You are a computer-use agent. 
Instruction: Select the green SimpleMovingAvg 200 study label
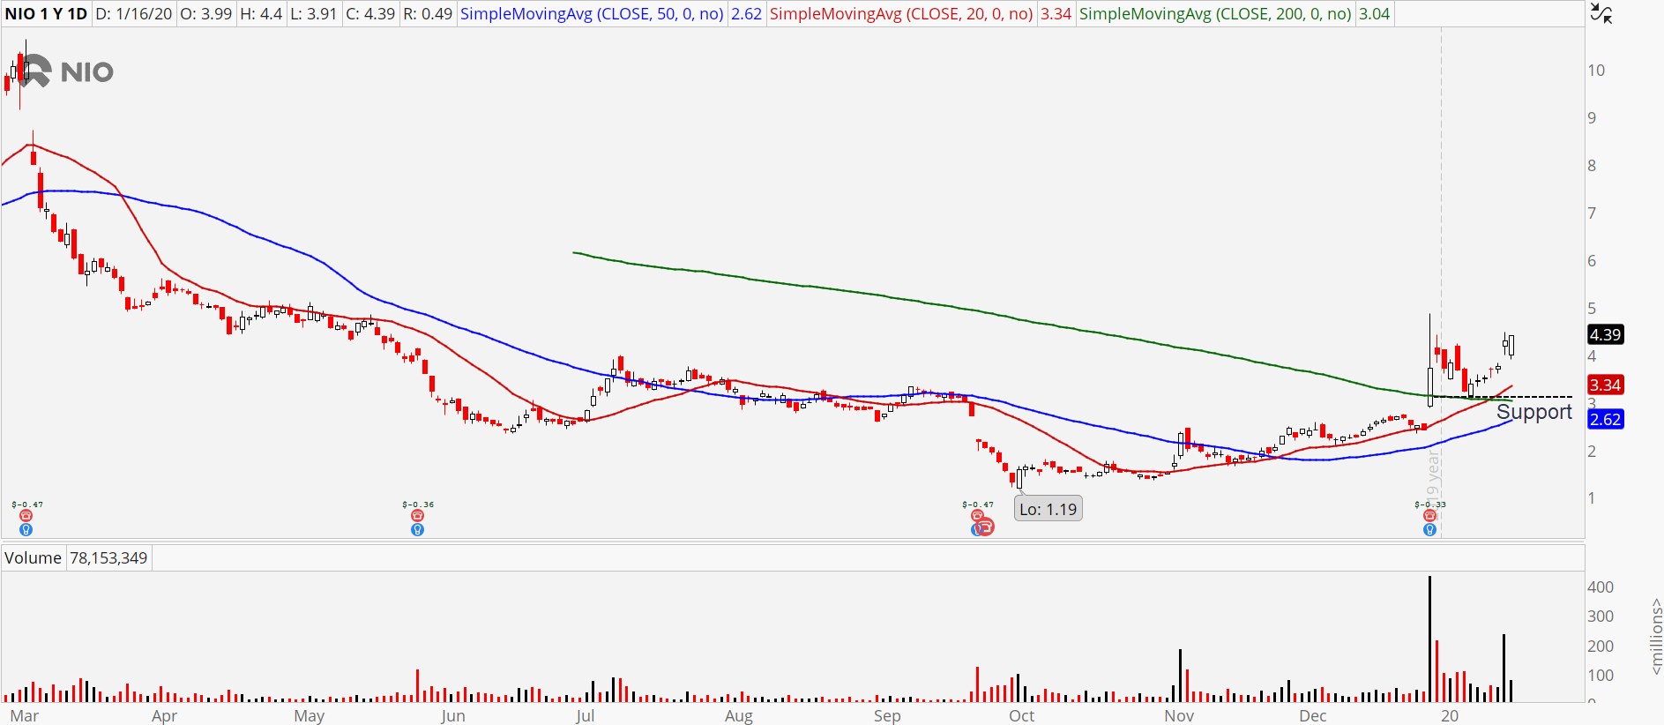pyautogui.click(x=1215, y=14)
